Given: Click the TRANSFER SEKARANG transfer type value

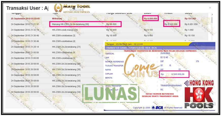Looking at the screenshot, I should [x=171, y=85].
